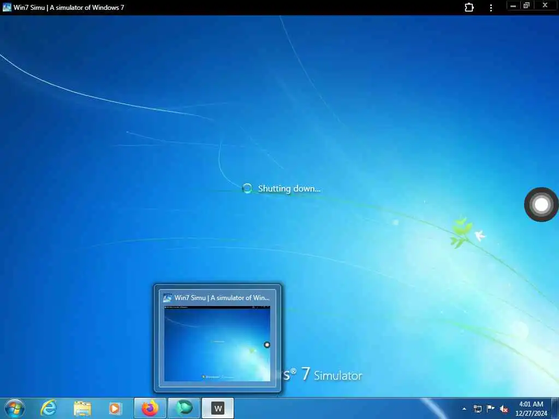559x419 pixels.
Task: Click the Win7 Simu preview thumbnail
Action: pos(217,344)
